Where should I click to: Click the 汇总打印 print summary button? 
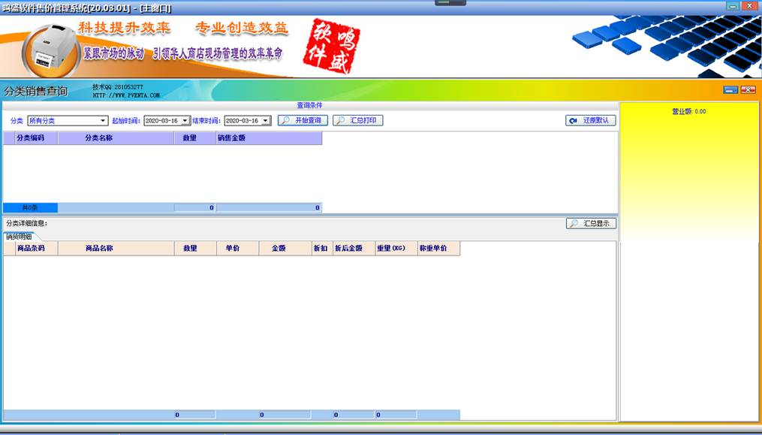pyautogui.click(x=358, y=120)
